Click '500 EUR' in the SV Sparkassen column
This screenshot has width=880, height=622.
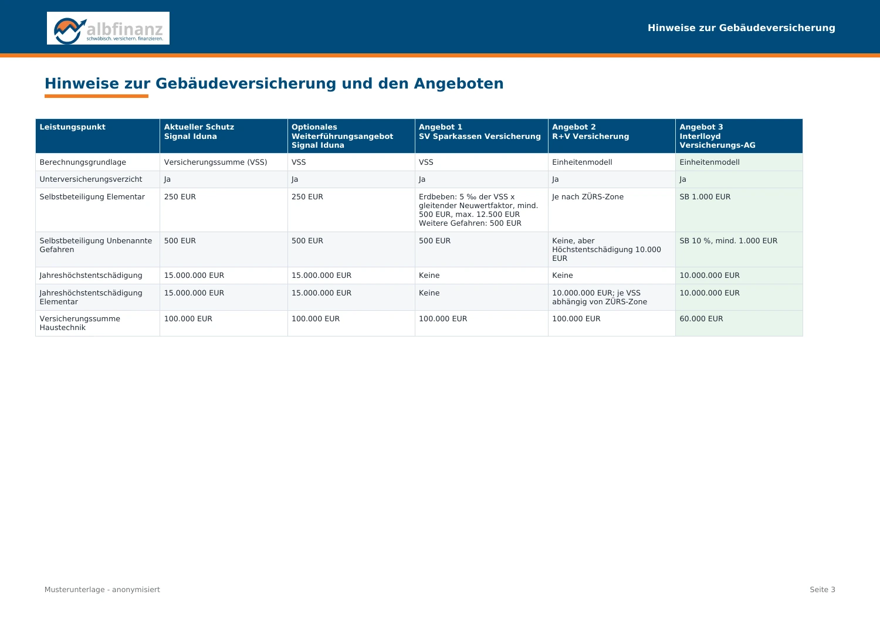click(481, 249)
